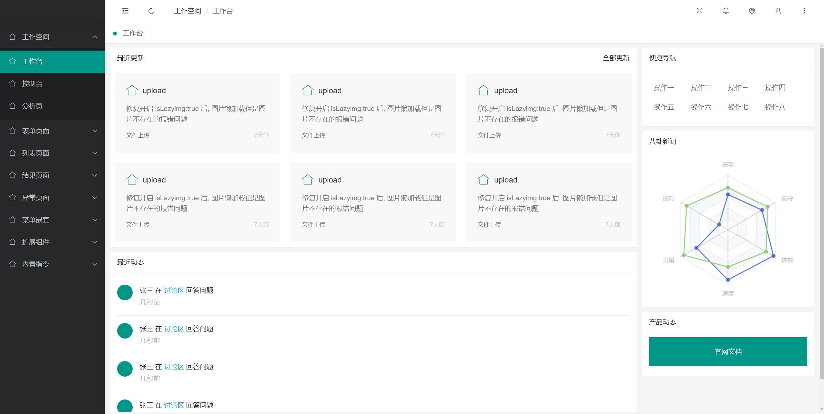Select 操作三 quick navigation shortcut
The height and width of the screenshot is (414, 824).
[x=738, y=88]
